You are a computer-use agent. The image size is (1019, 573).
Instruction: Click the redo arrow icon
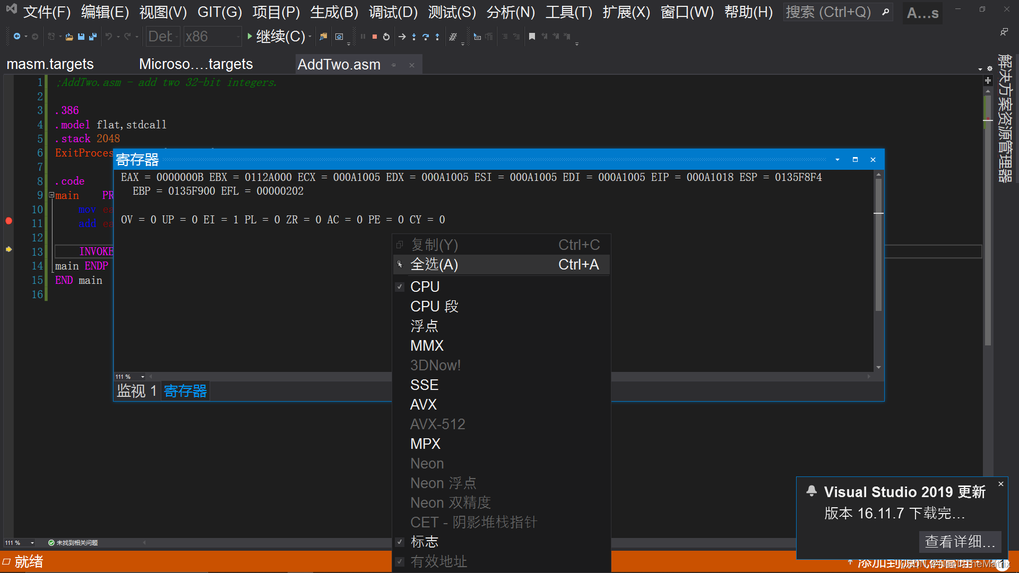pos(127,37)
